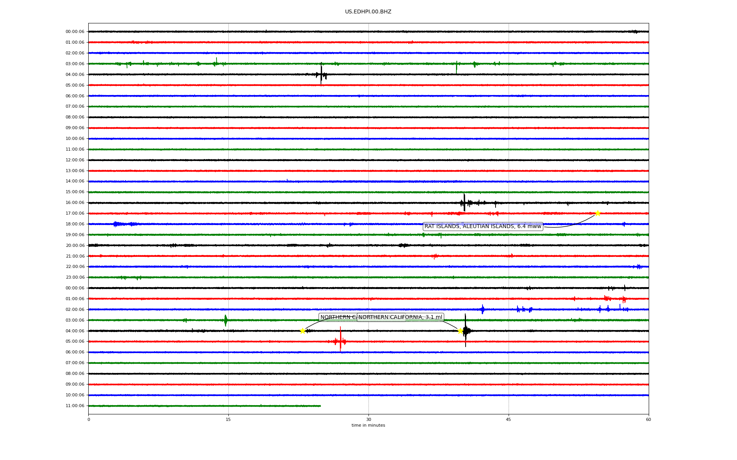Click the yellow star on the 17:00:06 trace
This screenshot has width=737, height=460.
point(597,213)
